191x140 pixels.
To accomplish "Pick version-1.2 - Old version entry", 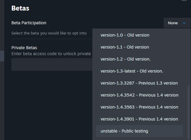I will click(139, 59).
